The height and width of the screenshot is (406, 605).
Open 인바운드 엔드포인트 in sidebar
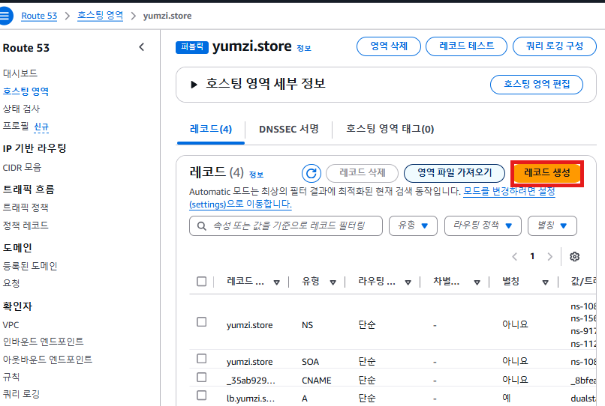click(44, 342)
